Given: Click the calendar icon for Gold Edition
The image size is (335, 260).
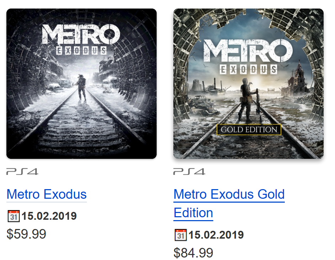Looking at the screenshot, I should point(180,235).
